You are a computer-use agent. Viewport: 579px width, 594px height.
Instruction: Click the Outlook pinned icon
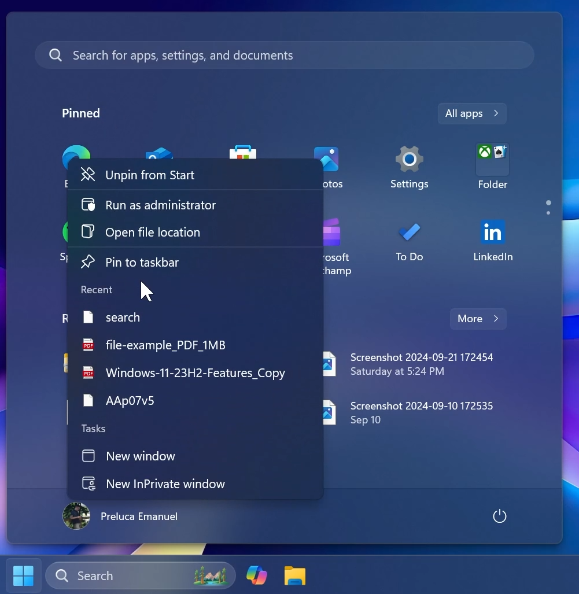click(x=159, y=153)
